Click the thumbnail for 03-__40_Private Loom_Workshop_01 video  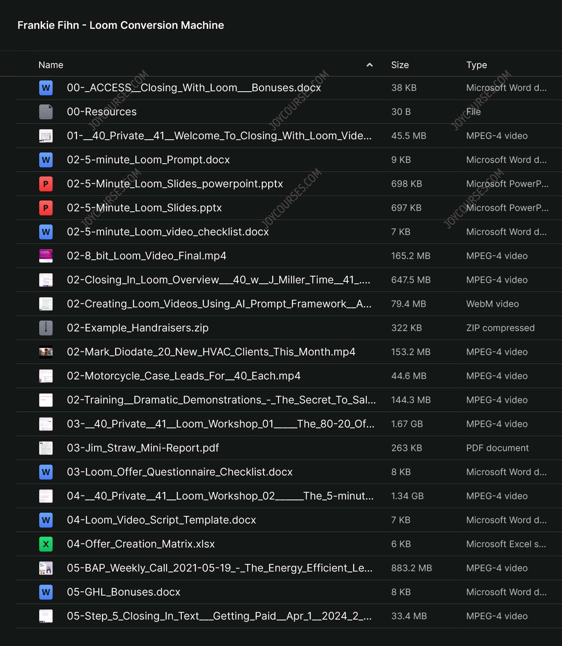point(46,424)
